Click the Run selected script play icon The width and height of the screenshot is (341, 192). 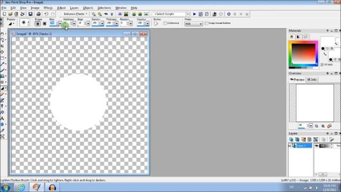pos(194,14)
